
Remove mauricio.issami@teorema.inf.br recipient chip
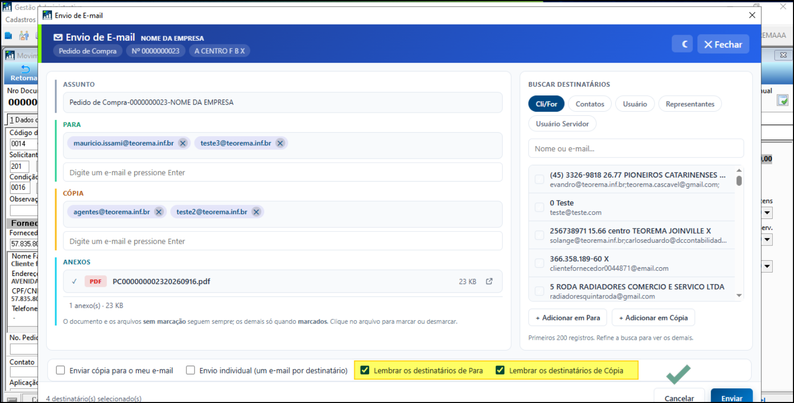tap(183, 143)
